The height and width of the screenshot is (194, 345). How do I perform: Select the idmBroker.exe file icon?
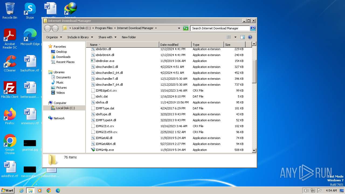click(93, 61)
